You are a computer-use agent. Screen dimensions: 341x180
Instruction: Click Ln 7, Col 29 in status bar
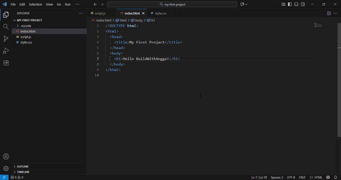point(259,177)
